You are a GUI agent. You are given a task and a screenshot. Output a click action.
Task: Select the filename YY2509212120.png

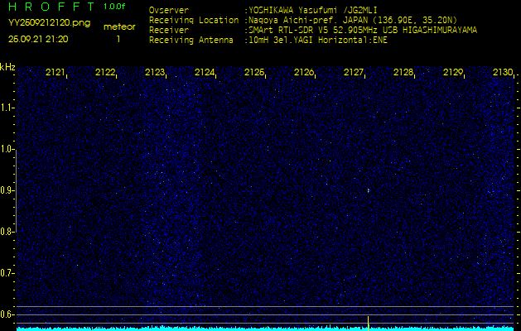[49, 23]
